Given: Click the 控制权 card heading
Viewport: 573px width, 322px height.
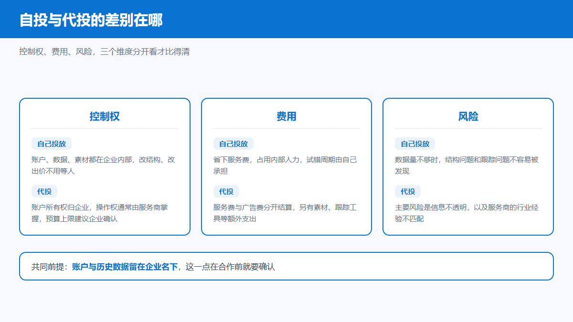Looking at the screenshot, I should point(105,116).
